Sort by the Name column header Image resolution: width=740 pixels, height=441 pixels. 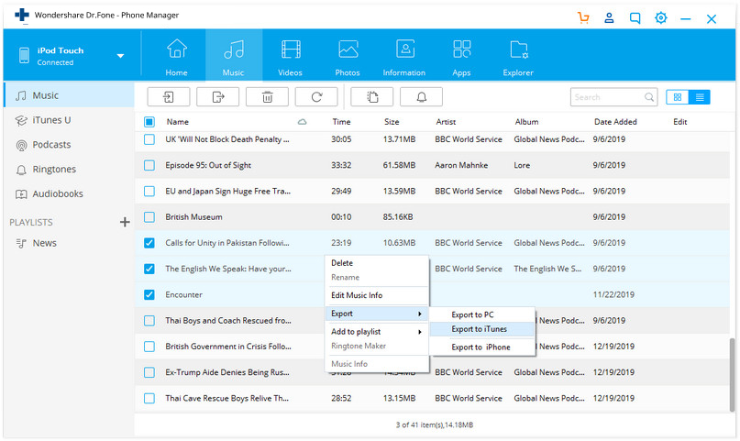tap(178, 122)
